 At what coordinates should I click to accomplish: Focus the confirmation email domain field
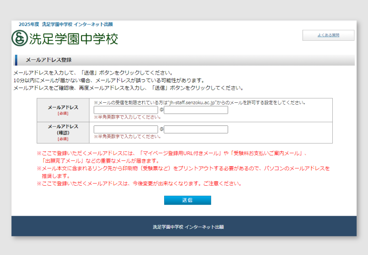pos(196,130)
